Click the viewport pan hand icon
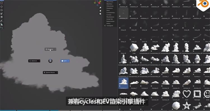 (x=100, y=11)
